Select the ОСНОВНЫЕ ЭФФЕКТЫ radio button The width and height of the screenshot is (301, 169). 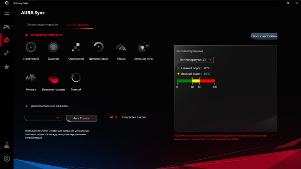(x=26, y=35)
